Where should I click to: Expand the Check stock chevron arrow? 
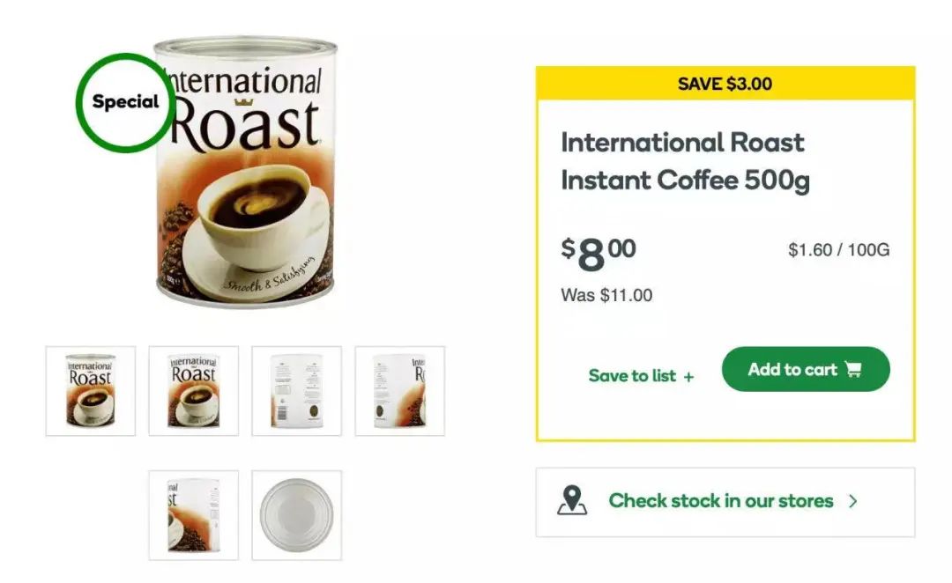[x=852, y=501]
